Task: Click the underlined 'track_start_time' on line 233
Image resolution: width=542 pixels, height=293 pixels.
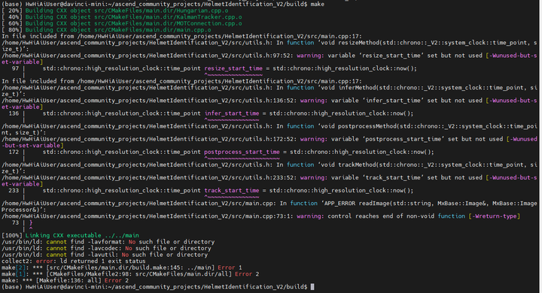Action: click(x=232, y=191)
